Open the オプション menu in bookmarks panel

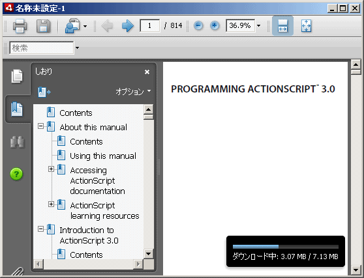click(133, 92)
